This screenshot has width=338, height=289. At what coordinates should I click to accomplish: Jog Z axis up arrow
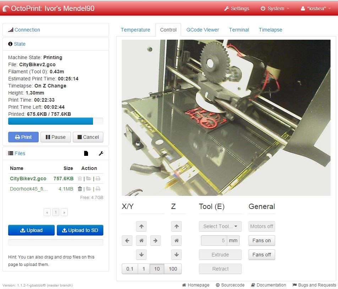(x=176, y=226)
